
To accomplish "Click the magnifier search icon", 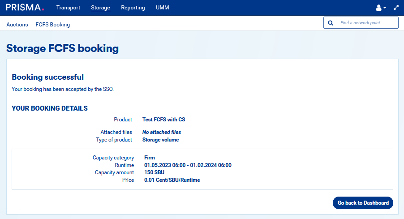I will coord(331,23).
